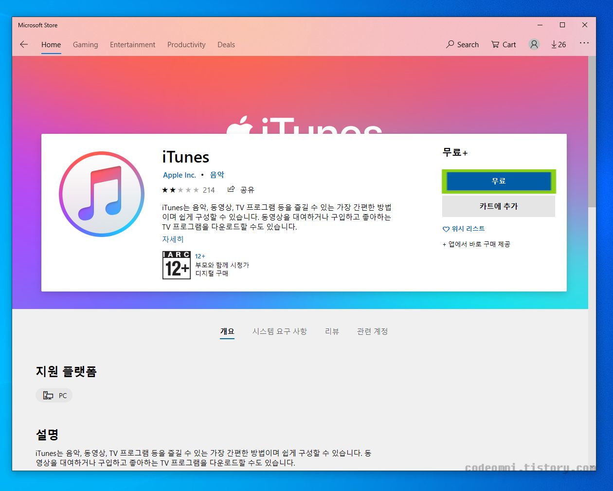Maximize the Microsoft Store window
This screenshot has height=491, width=613.
pos(562,25)
